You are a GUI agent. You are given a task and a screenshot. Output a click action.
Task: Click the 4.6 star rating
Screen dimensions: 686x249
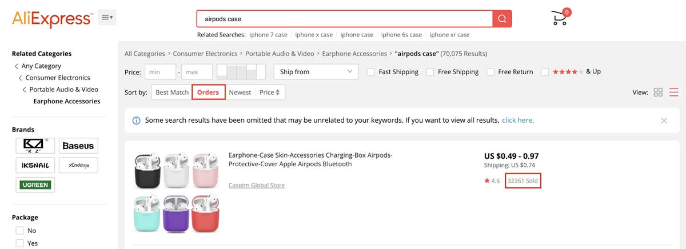(492, 181)
